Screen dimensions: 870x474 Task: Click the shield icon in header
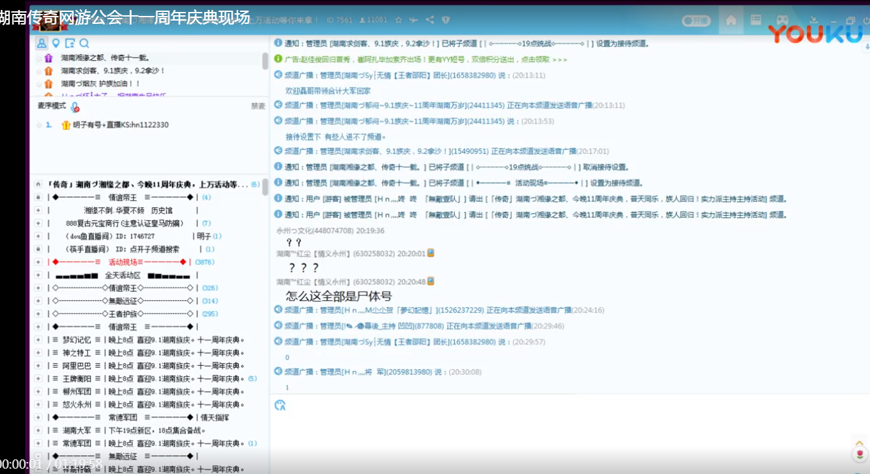(x=446, y=20)
